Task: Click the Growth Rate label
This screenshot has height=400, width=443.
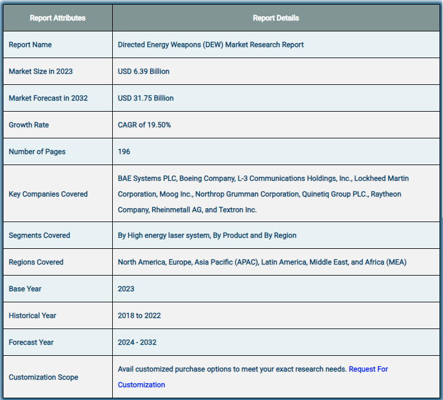Action: point(29,125)
